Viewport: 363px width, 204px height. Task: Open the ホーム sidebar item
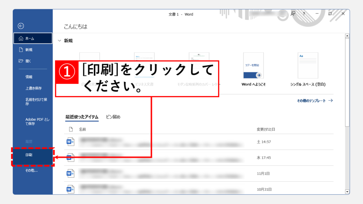pyautogui.click(x=33, y=38)
